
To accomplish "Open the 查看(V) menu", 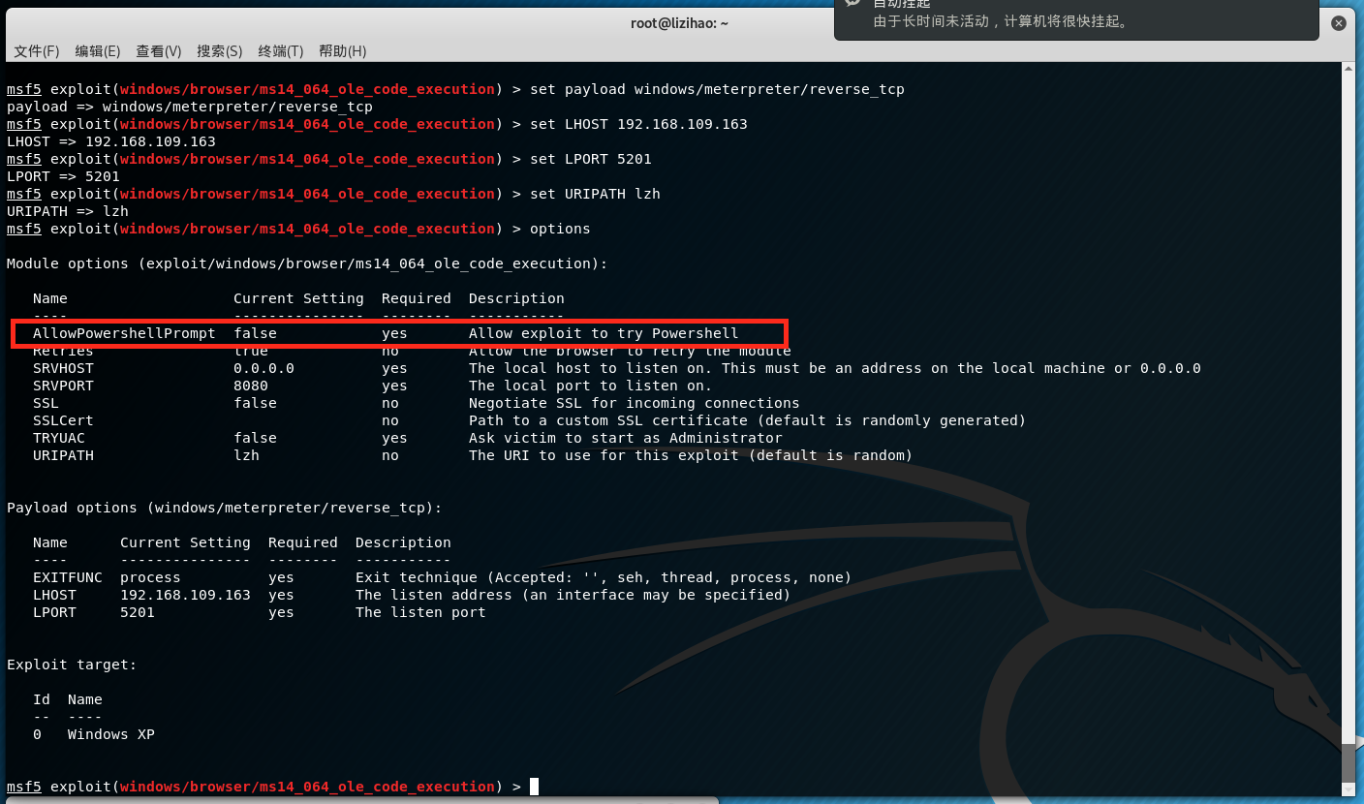I will 159,50.
